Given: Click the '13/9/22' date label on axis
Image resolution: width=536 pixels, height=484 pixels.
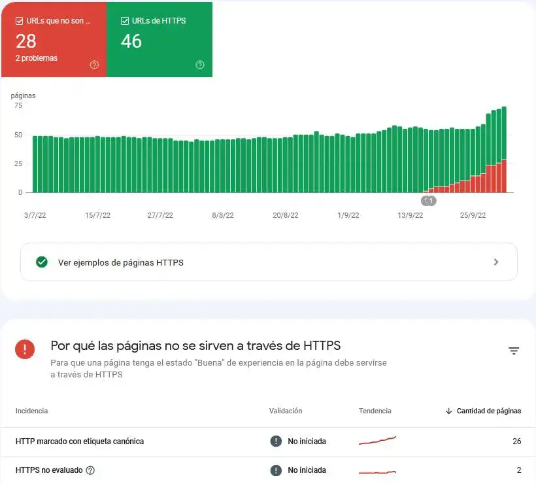Looking at the screenshot, I should pos(410,215).
